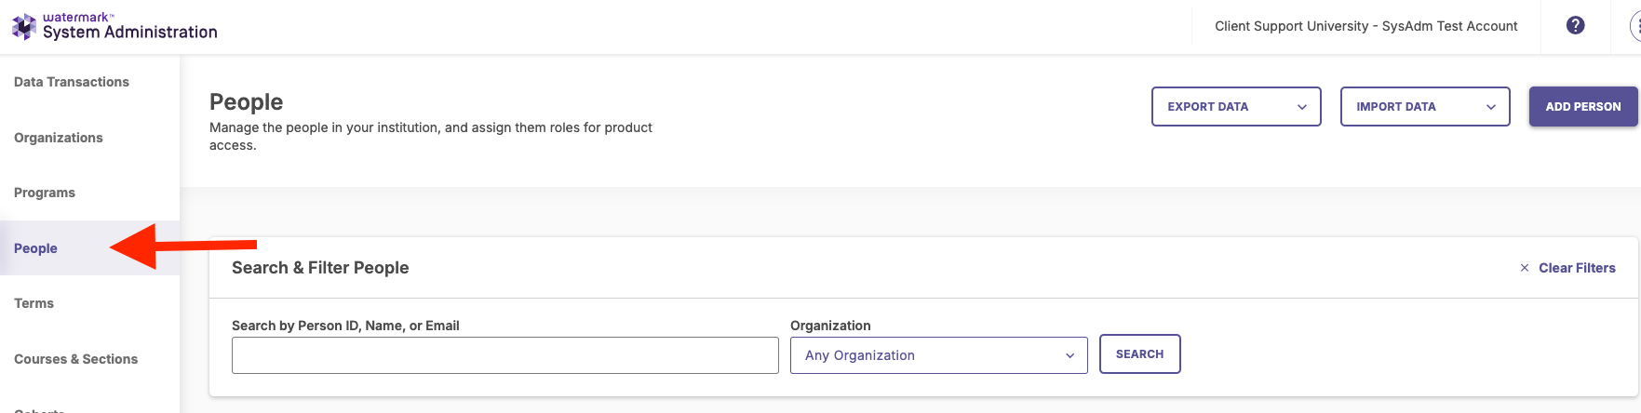Click the Client Support University account name
Screen dimensions: 1641x413
point(1365,26)
